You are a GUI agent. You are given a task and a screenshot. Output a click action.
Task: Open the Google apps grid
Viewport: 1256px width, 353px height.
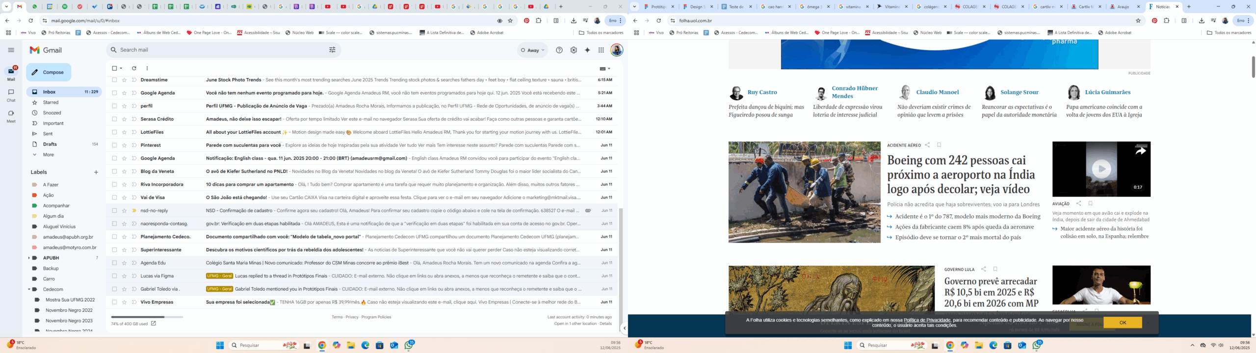(x=601, y=50)
